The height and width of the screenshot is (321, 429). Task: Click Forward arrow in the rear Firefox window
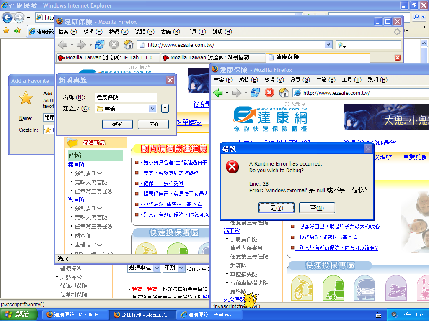[81, 44]
